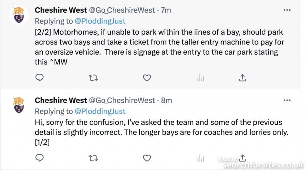Open the 7m timestamp of first tweet

coord(166,10)
